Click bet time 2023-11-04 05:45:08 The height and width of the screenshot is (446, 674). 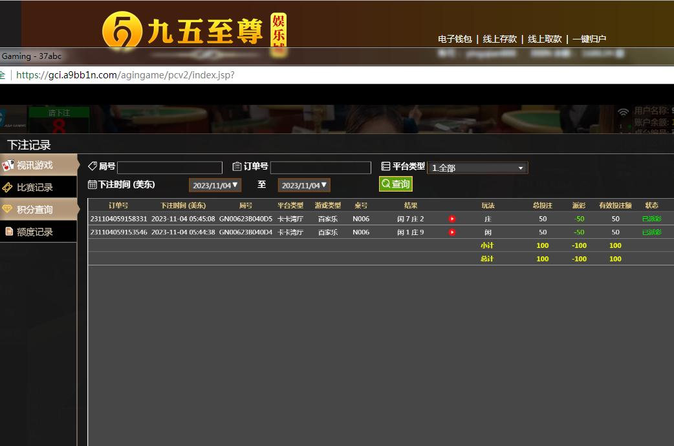click(x=183, y=219)
